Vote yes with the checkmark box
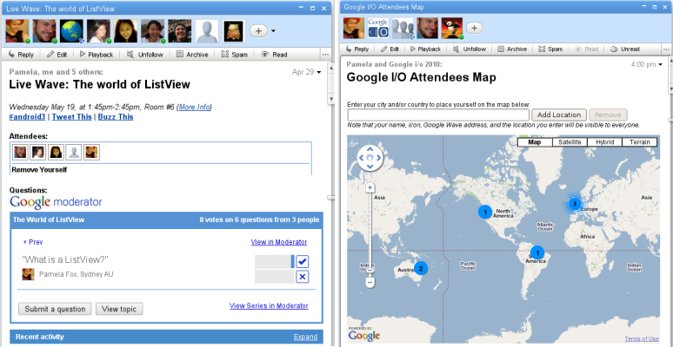This screenshot has height=347, width=673. (x=303, y=262)
